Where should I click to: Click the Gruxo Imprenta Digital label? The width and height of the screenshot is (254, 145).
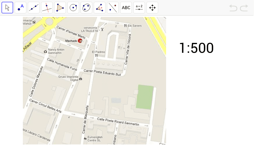68,78
